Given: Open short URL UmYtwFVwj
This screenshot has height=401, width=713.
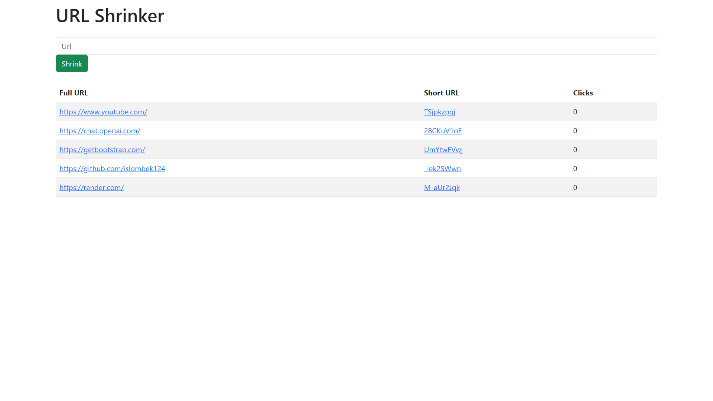Looking at the screenshot, I should click(x=443, y=150).
